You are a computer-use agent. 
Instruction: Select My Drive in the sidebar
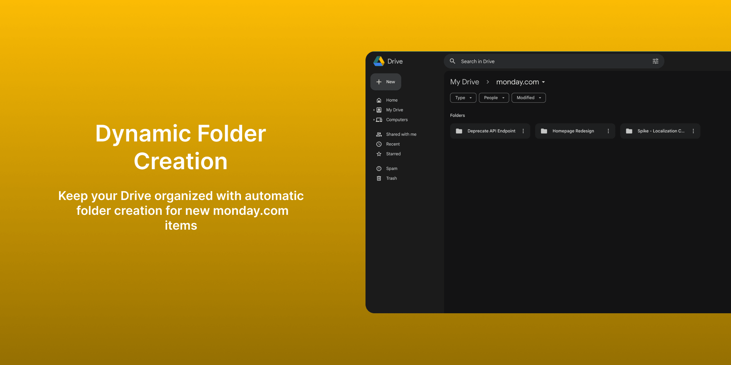pos(394,110)
